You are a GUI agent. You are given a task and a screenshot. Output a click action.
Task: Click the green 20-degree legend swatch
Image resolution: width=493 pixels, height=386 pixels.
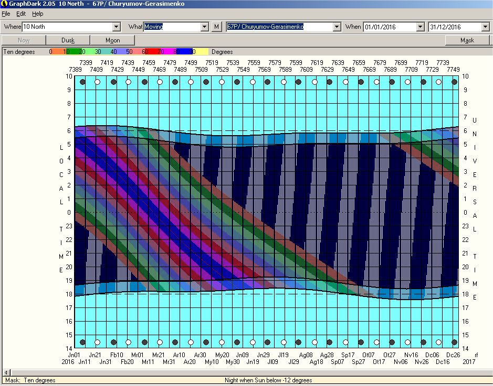click(82, 52)
